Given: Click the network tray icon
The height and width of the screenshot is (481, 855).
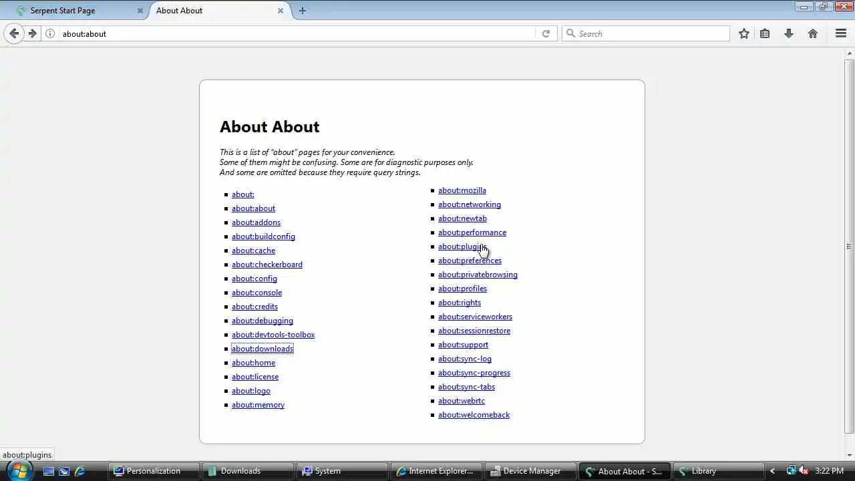Looking at the screenshot, I should pyautogui.click(x=791, y=471).
